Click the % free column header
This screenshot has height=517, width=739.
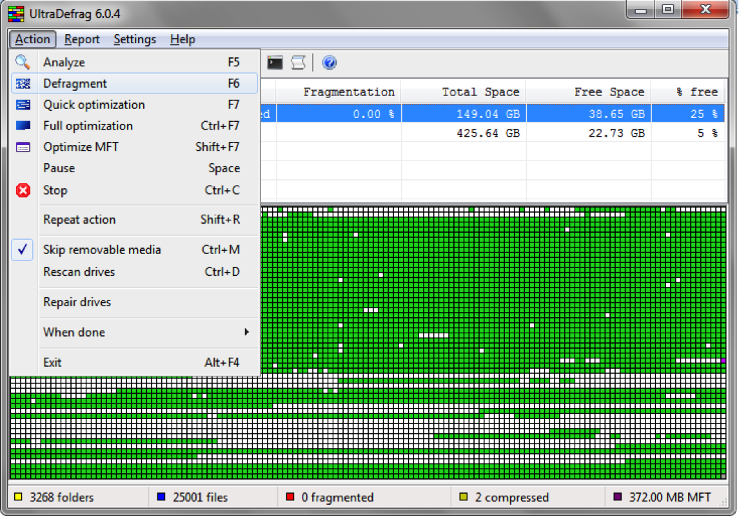click(688, 92)
